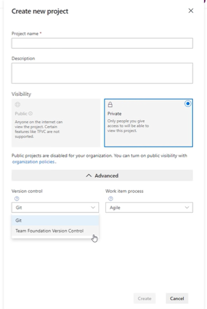Click the globe icon in Public card
Viewport: 207px width, 309px height.
[x=18, y=104]
